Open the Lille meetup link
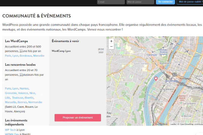 click(8, 98)
